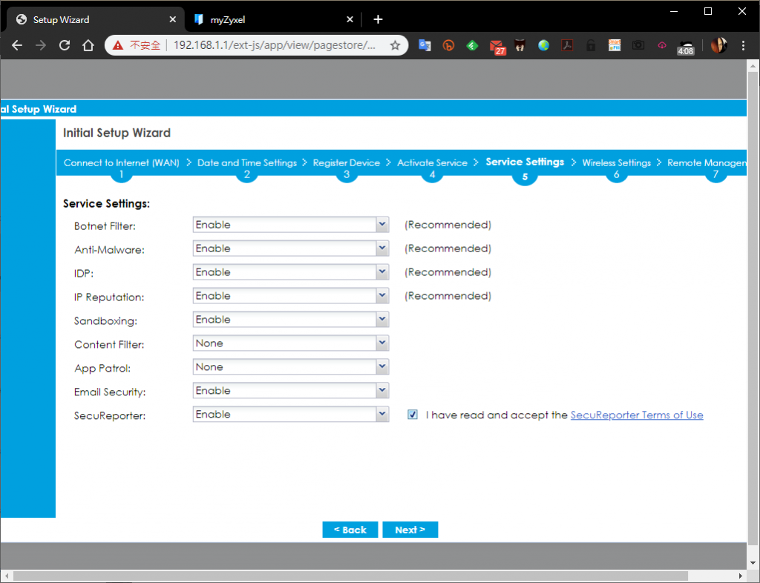Select the Setup Wizard browser tab
760x583 pixels.
click(96, 20)
